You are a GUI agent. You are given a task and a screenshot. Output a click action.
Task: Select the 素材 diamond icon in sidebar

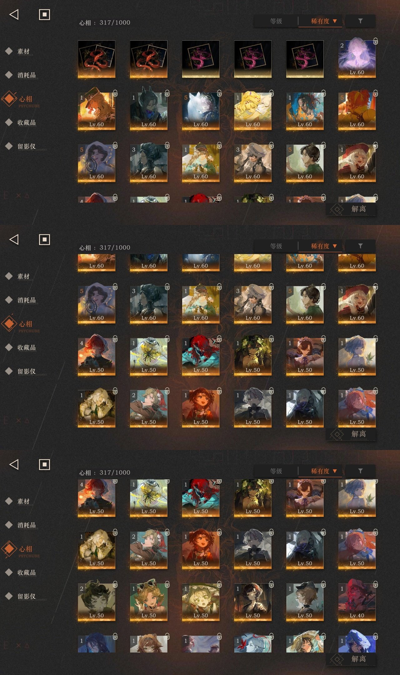point(9,51)
